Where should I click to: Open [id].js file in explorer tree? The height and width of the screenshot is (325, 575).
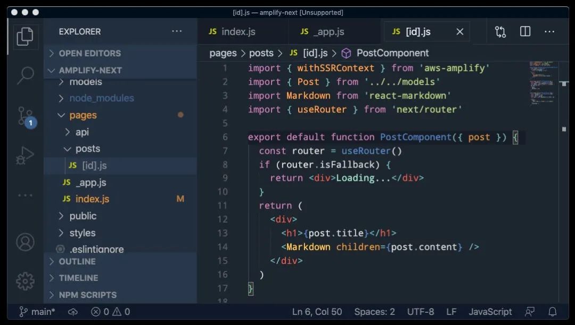tap(120, 165)
